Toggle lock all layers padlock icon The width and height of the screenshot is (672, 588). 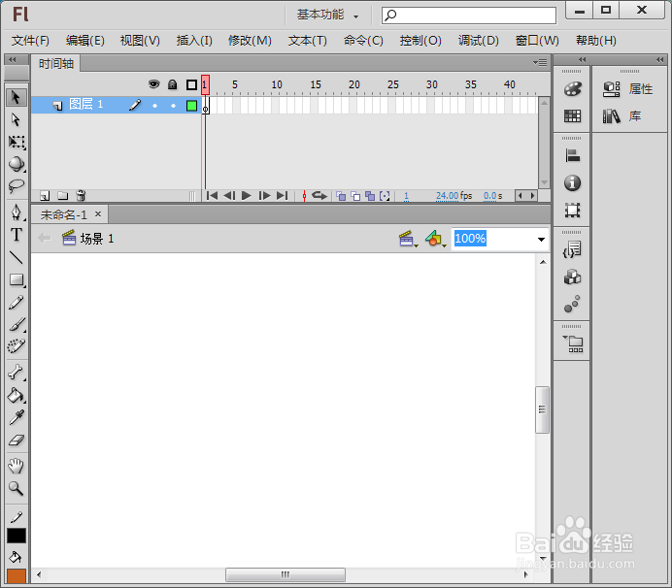(172, 84)
